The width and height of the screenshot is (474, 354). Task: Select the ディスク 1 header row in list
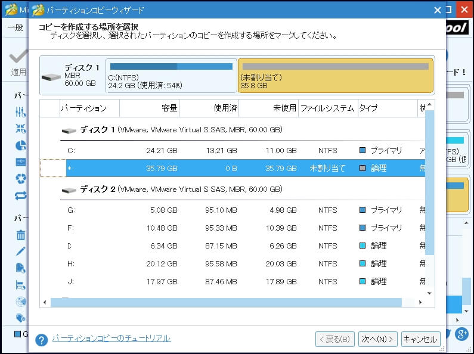242,130
